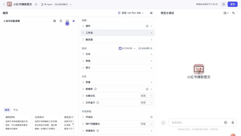Expand the 文件盒子 section
Image resolution: width=241 pixels, height=136 pixels.
click(83, 103)
